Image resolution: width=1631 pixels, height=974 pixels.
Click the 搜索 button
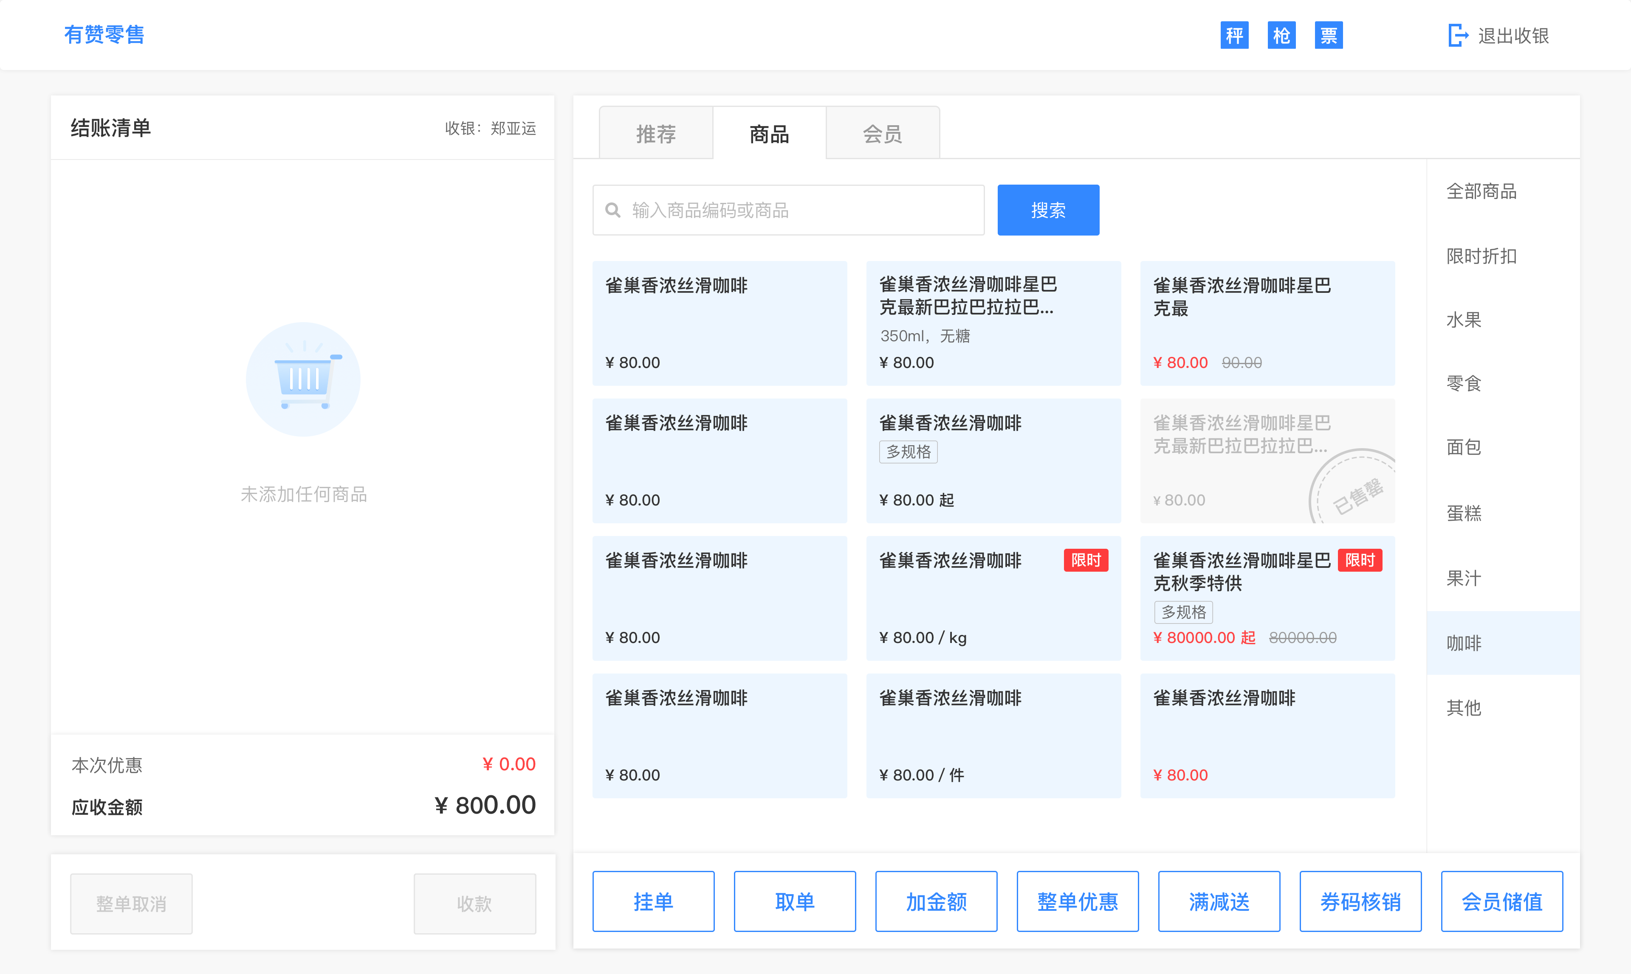pos(1048,210)
